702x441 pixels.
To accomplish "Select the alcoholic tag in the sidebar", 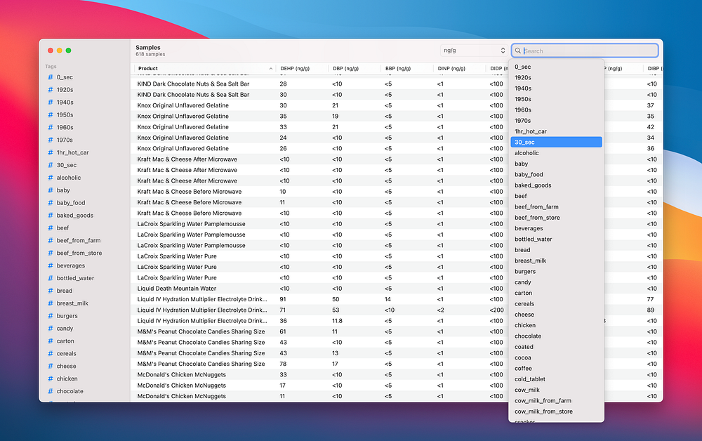I will click(69, 178).
